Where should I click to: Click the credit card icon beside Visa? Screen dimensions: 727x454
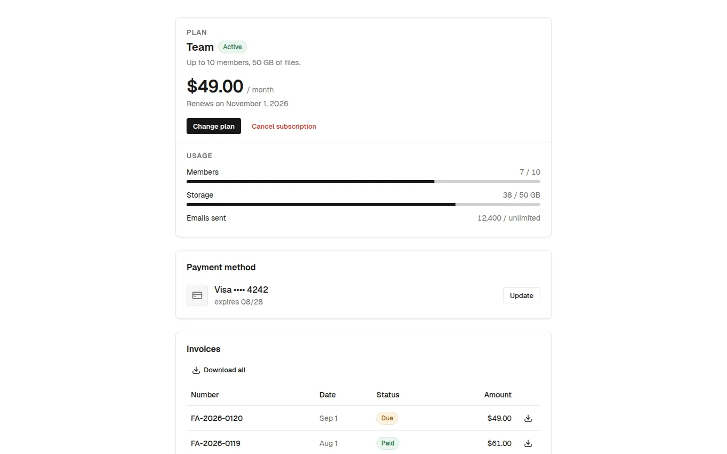[x=197, y=295]
